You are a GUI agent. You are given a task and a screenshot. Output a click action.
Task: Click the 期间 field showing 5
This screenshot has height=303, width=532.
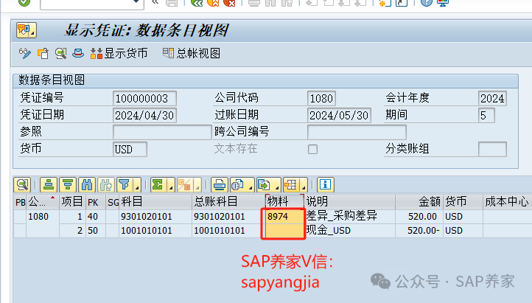coord(486,115)
